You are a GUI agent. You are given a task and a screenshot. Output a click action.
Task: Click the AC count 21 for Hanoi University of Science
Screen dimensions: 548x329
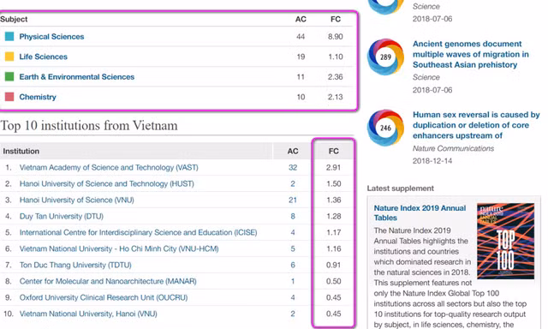coord(293,200)
